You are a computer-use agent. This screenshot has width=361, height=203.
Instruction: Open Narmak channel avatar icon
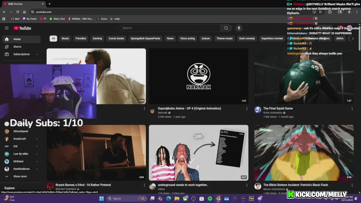[152, 111]
